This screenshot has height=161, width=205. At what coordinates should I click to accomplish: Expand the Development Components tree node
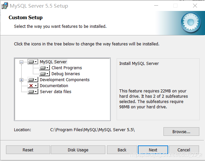click(x=22, y=80)
